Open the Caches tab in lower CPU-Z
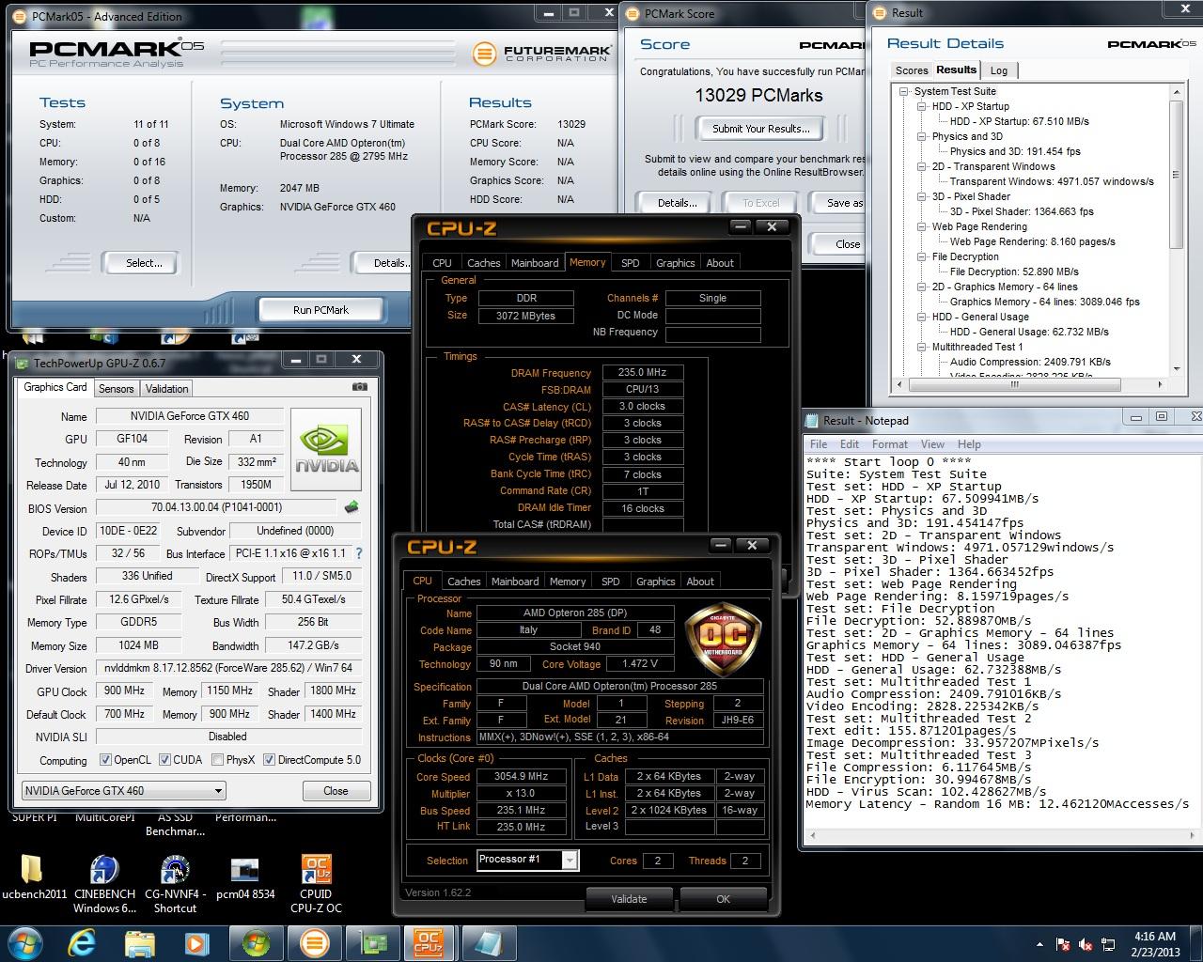 pos(464,582)
